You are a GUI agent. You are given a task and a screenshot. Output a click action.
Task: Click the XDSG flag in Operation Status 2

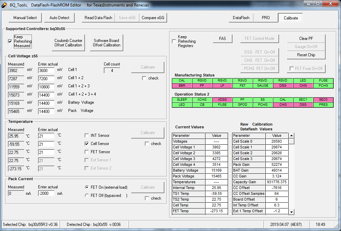click(222, 100)
